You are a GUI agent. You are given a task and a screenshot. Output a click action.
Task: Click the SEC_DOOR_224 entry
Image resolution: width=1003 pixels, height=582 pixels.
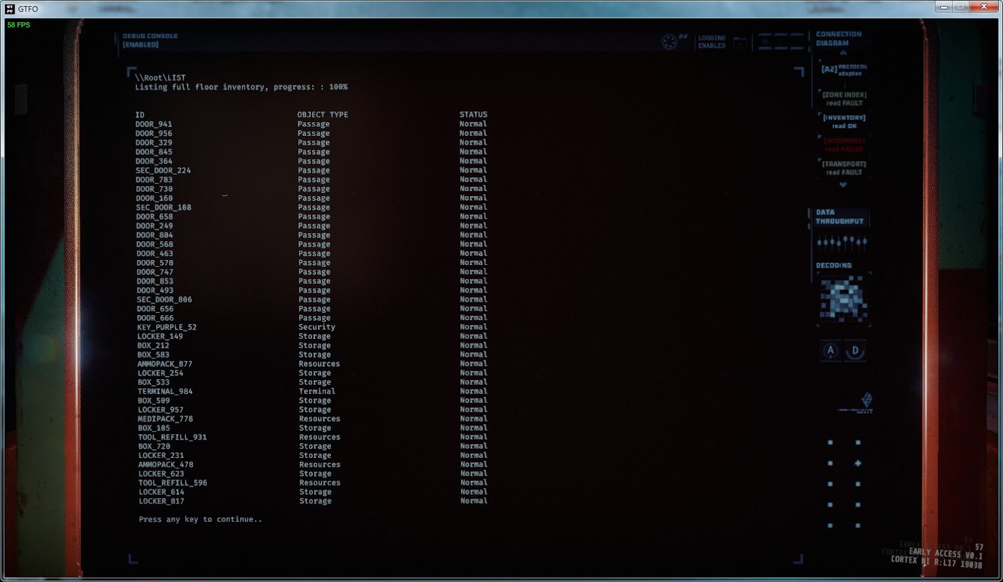pos(163,170)
